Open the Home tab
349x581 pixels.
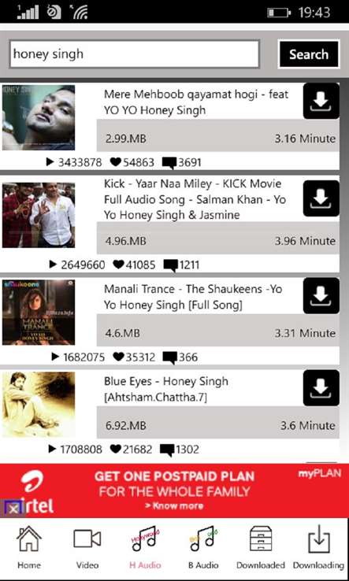pos(28,547)
